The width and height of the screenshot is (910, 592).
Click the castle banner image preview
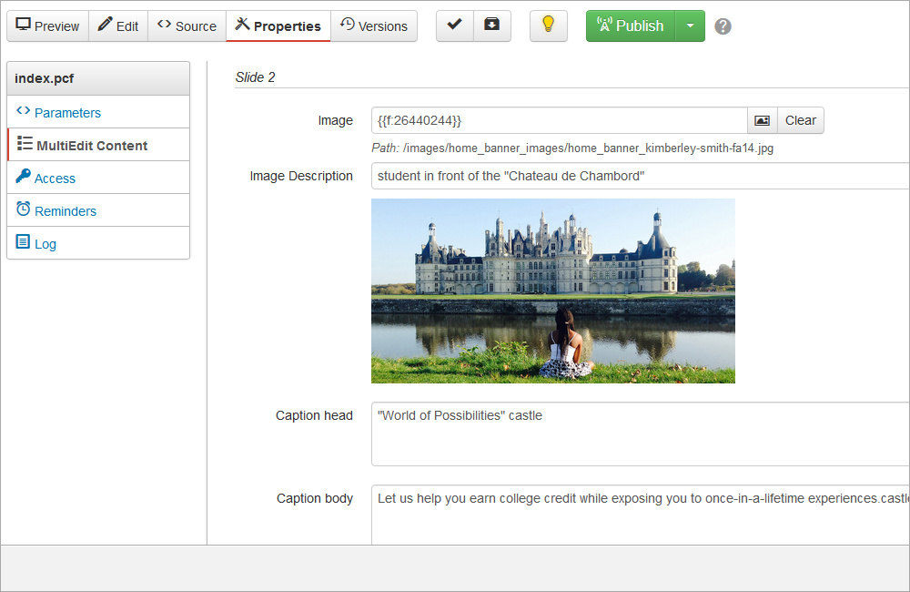[553, 291]
